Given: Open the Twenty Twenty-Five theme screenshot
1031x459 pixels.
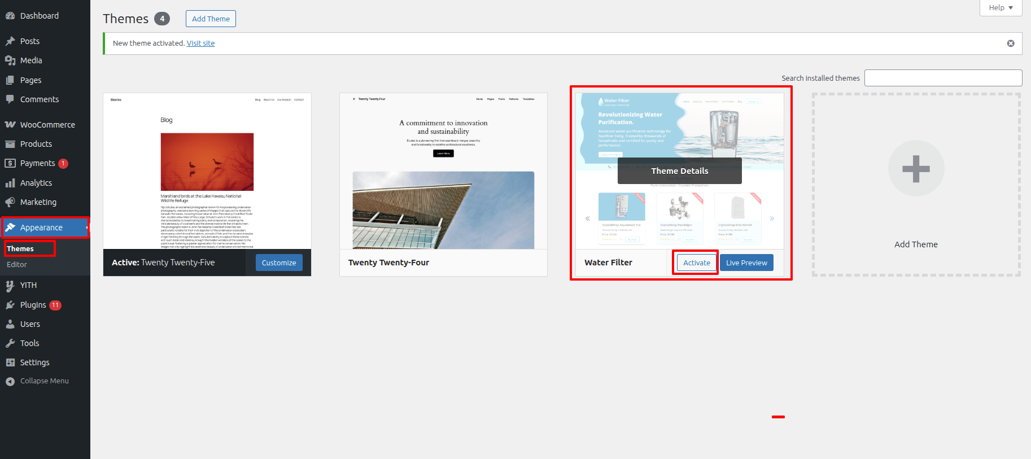Looking at the screenshot, I should coord(207,171).
